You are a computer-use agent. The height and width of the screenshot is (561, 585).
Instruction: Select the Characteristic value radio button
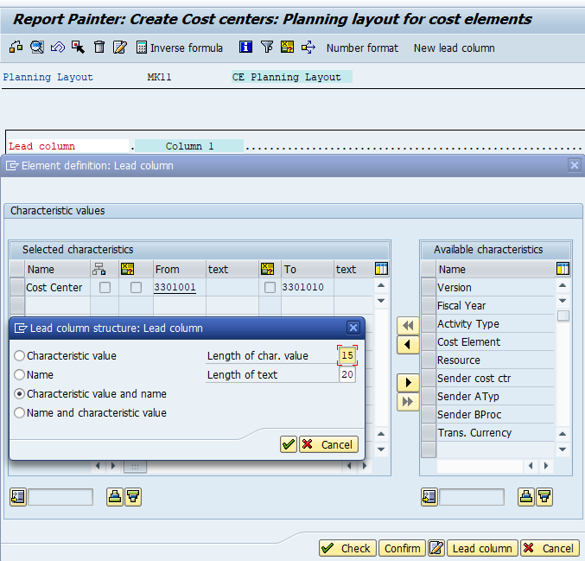(x=20, y=356)
